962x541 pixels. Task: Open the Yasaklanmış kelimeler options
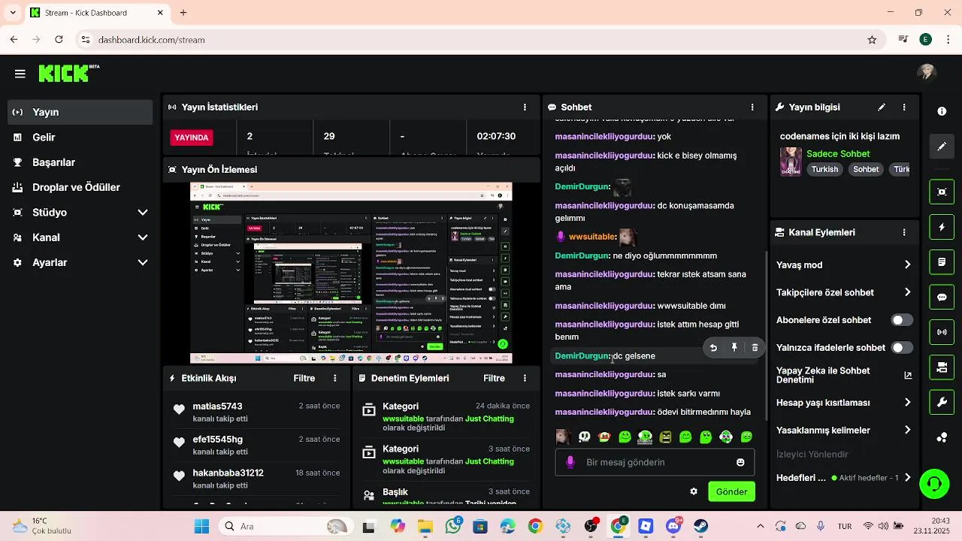point(843,431)
